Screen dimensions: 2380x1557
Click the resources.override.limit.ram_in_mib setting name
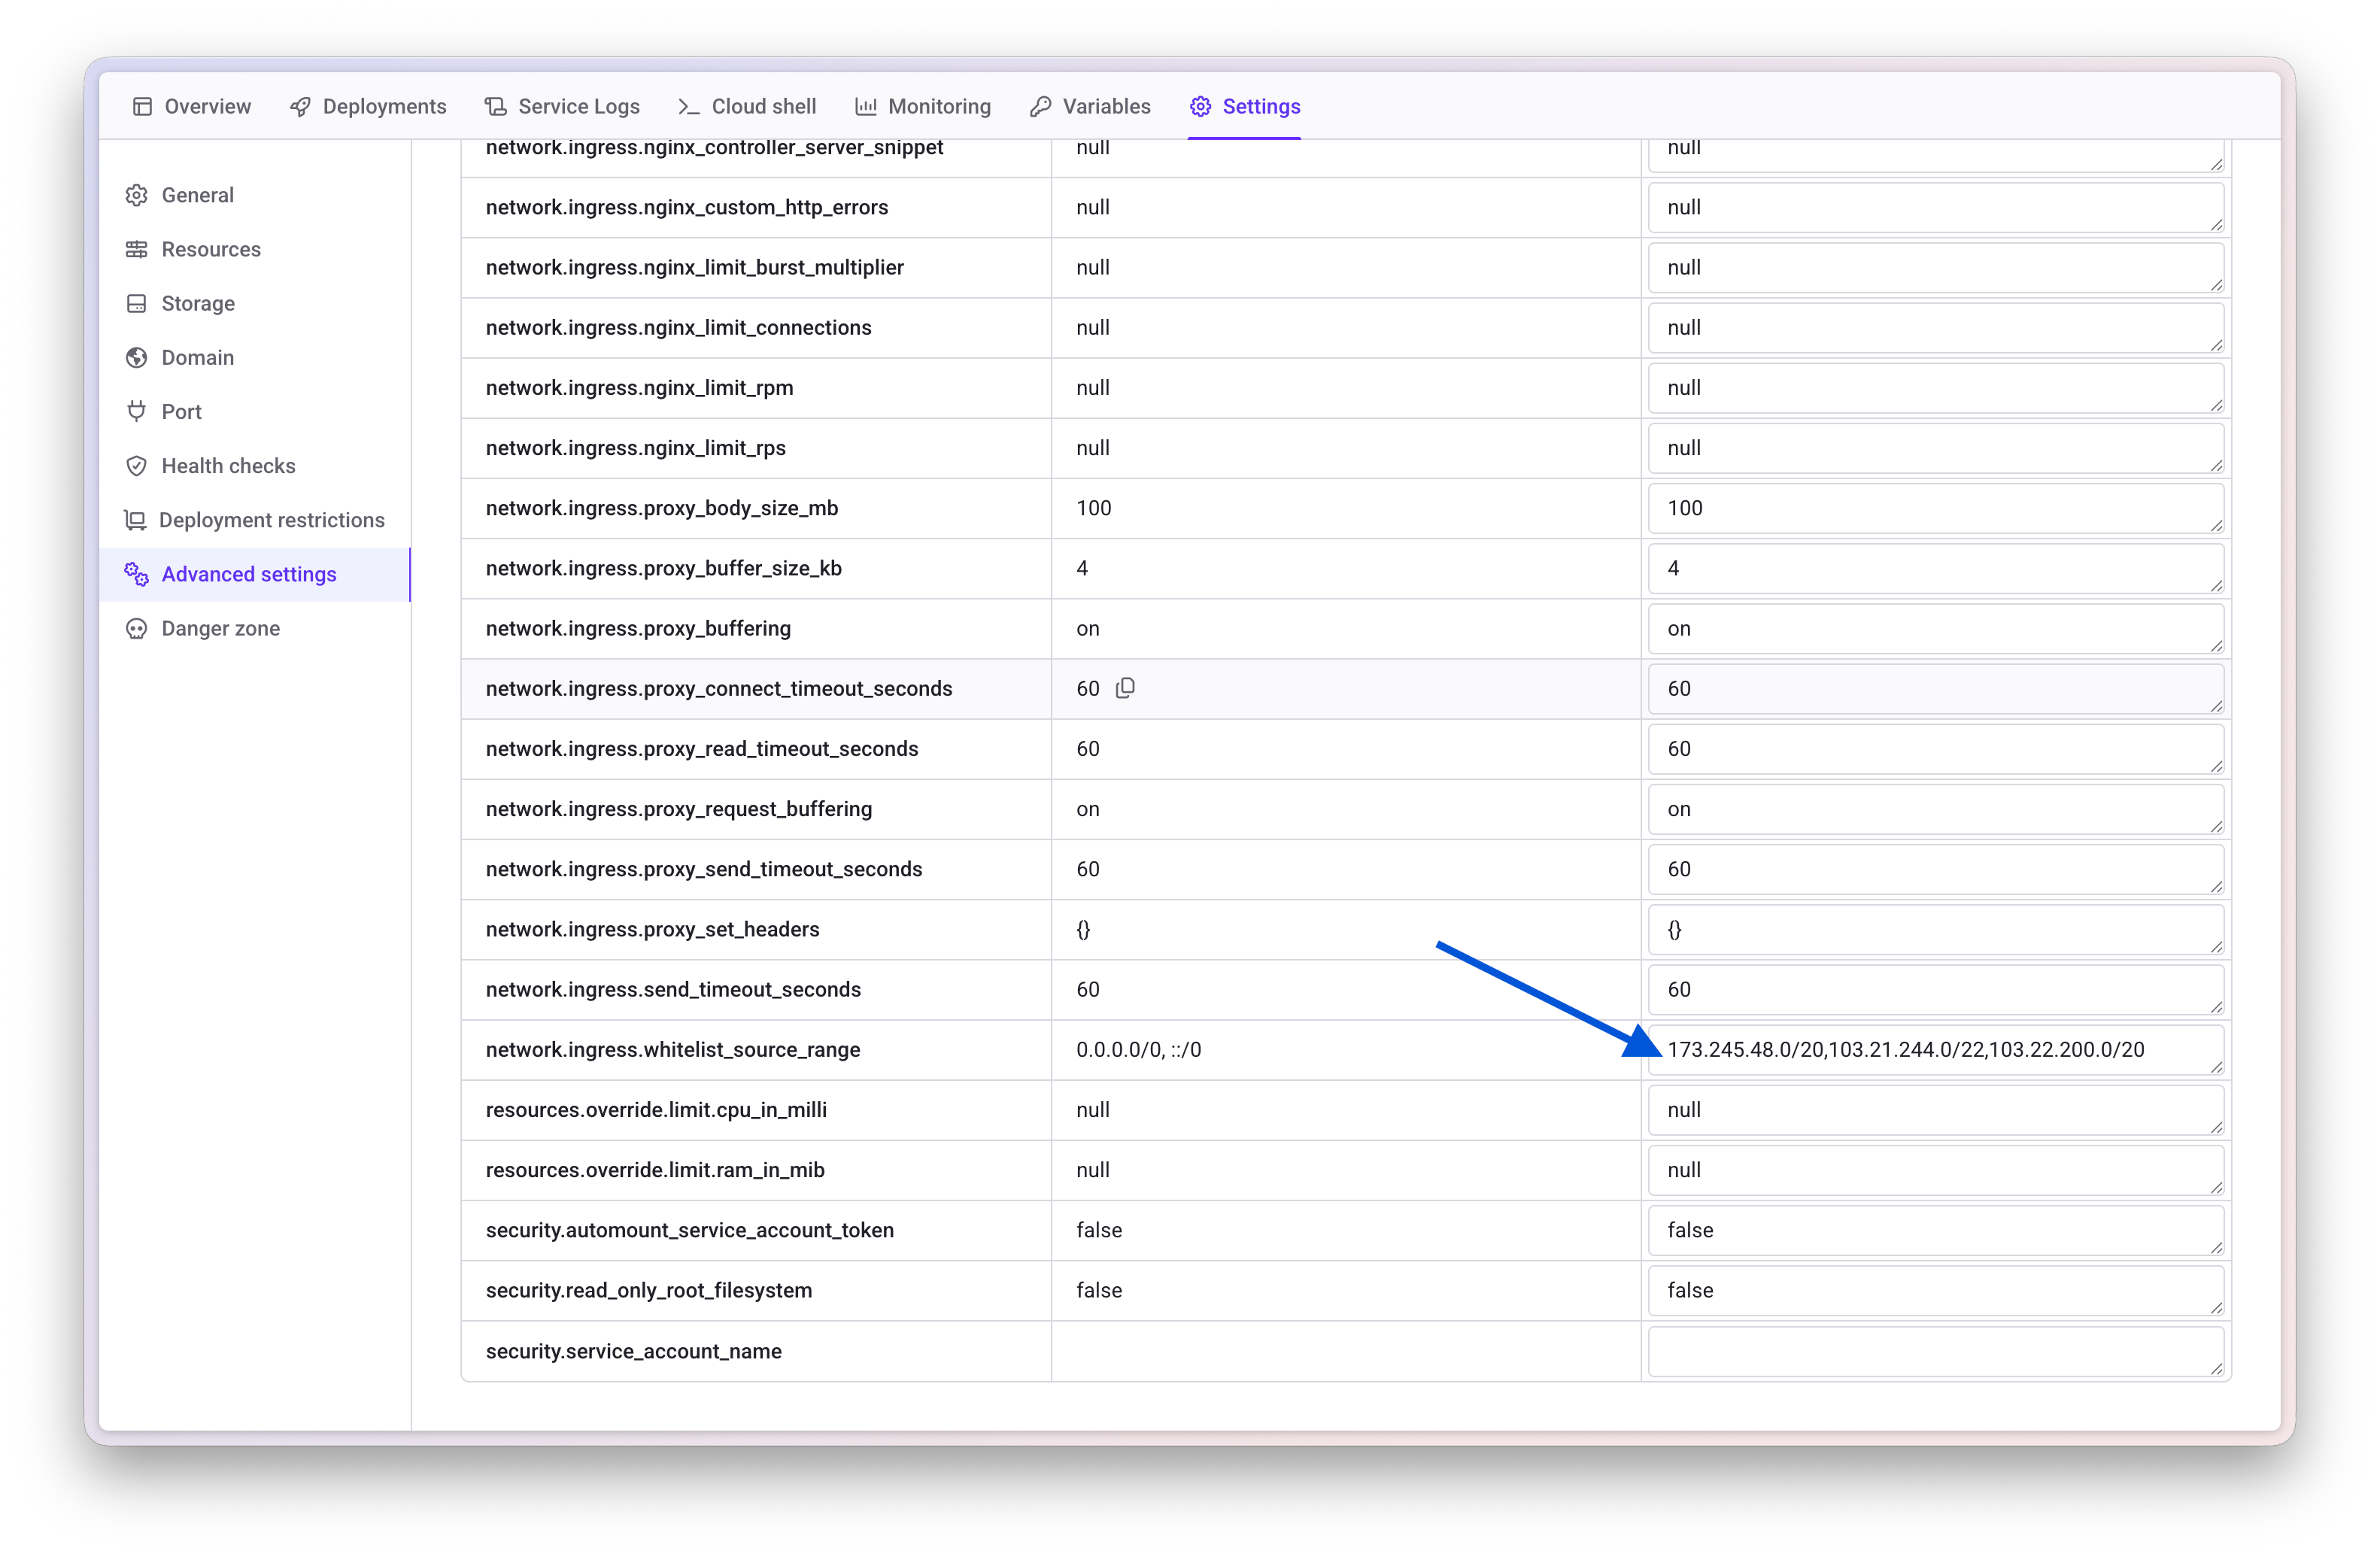pyautogui.click(x=655, y=1170)
